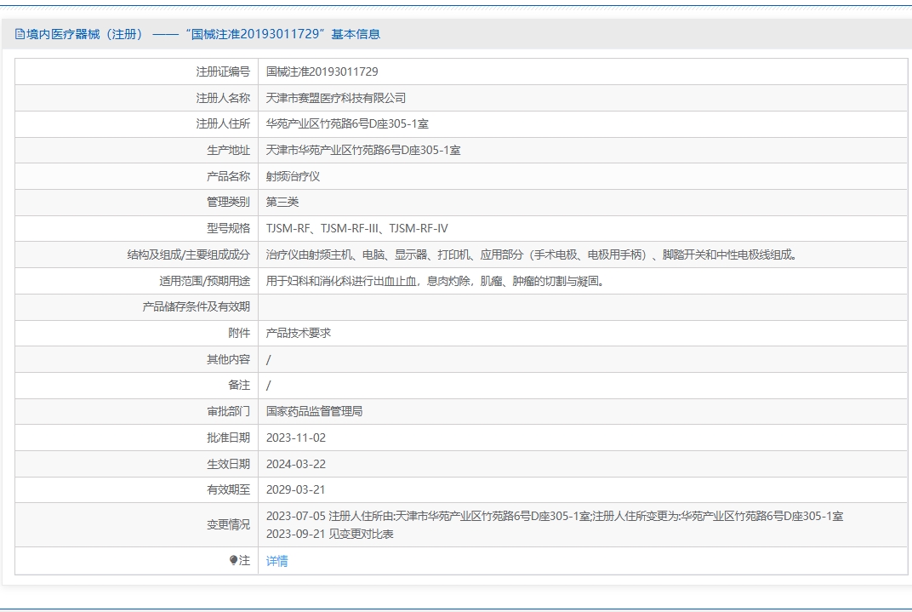Viewport: 912px width, 612px height.
Task: Select registrant address 华苑产业区竹苑路6号D座305-1室
Action: pyautogui.click(x=347, y=124)
